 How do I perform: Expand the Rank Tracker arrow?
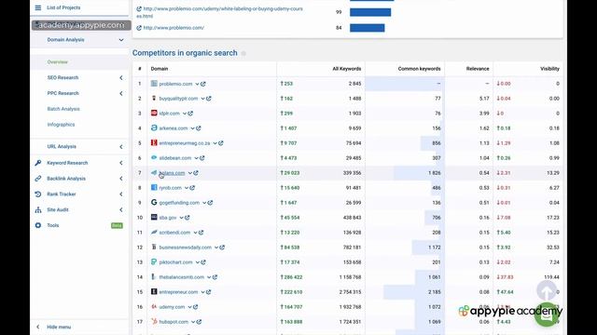[x=121, y=194]
